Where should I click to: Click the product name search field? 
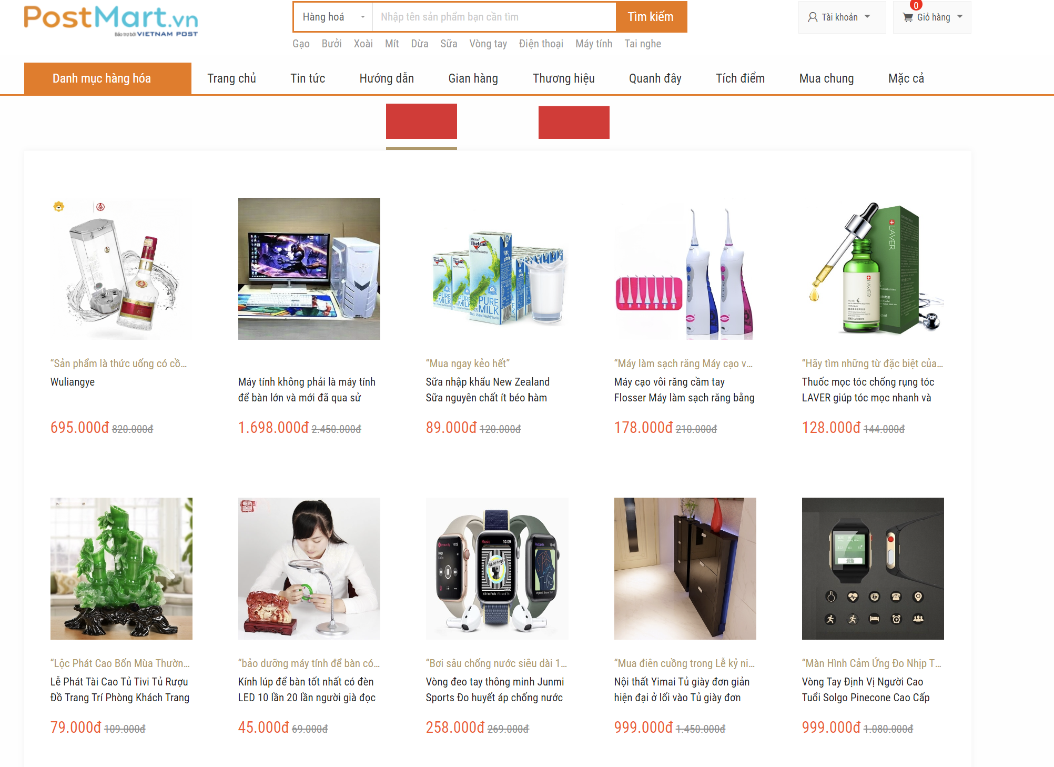pyautogui.click(x=494, y=17)
